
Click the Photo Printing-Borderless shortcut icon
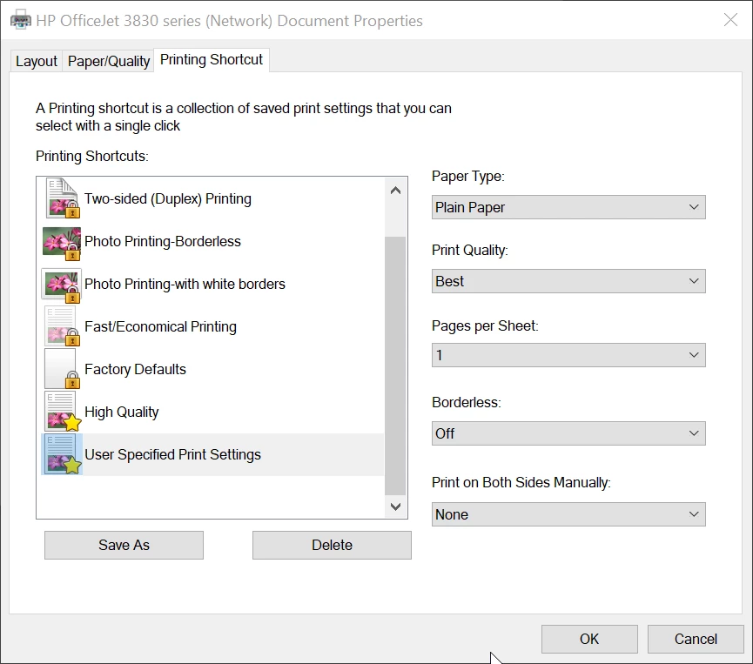click(62, 244)
